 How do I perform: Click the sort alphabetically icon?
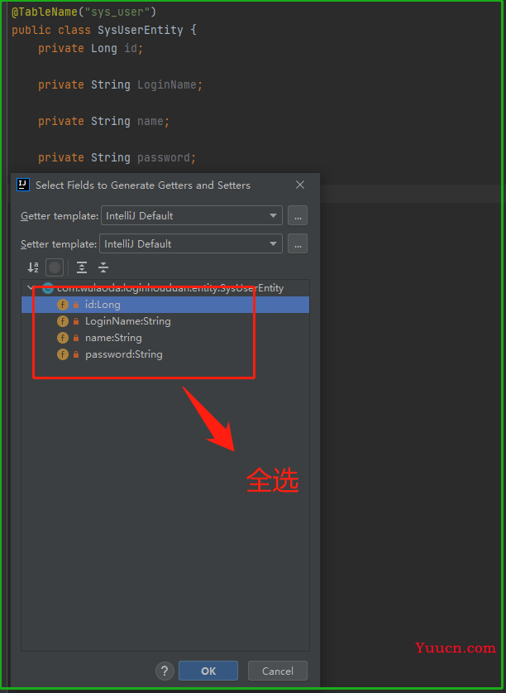click(x=33, y=267)
